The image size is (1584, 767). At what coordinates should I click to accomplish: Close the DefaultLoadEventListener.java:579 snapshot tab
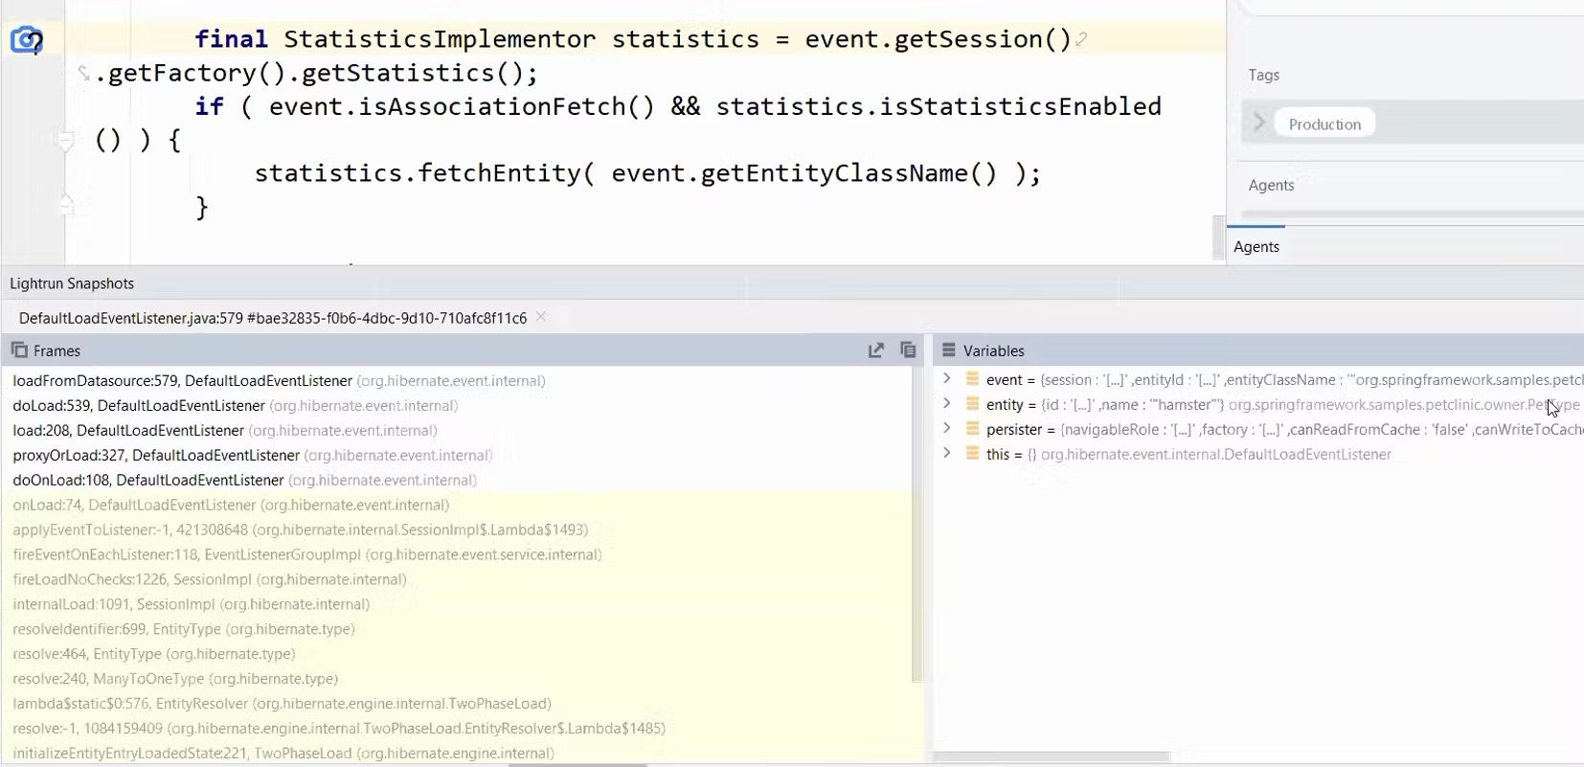point(541,317)
